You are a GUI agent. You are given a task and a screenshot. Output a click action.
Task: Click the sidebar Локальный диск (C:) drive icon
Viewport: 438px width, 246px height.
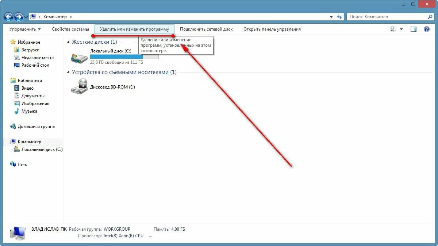point(16,149)
